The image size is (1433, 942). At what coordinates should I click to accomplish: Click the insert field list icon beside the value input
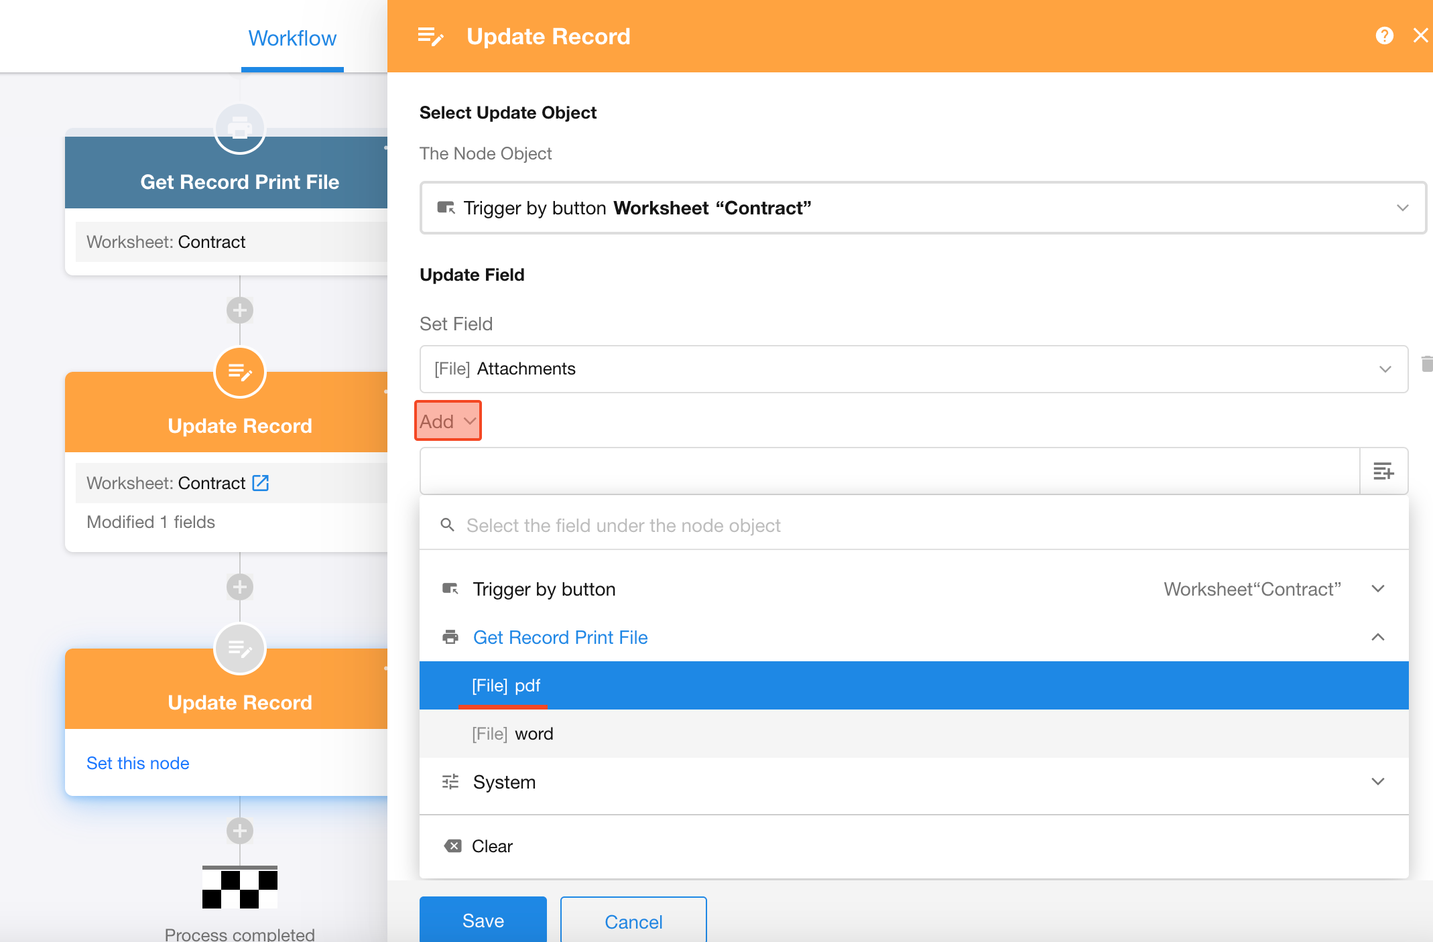(1383, 472)
